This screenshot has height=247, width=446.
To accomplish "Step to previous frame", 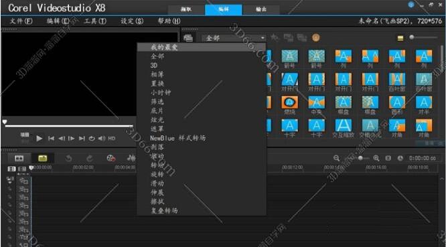I will pos(62,139).
